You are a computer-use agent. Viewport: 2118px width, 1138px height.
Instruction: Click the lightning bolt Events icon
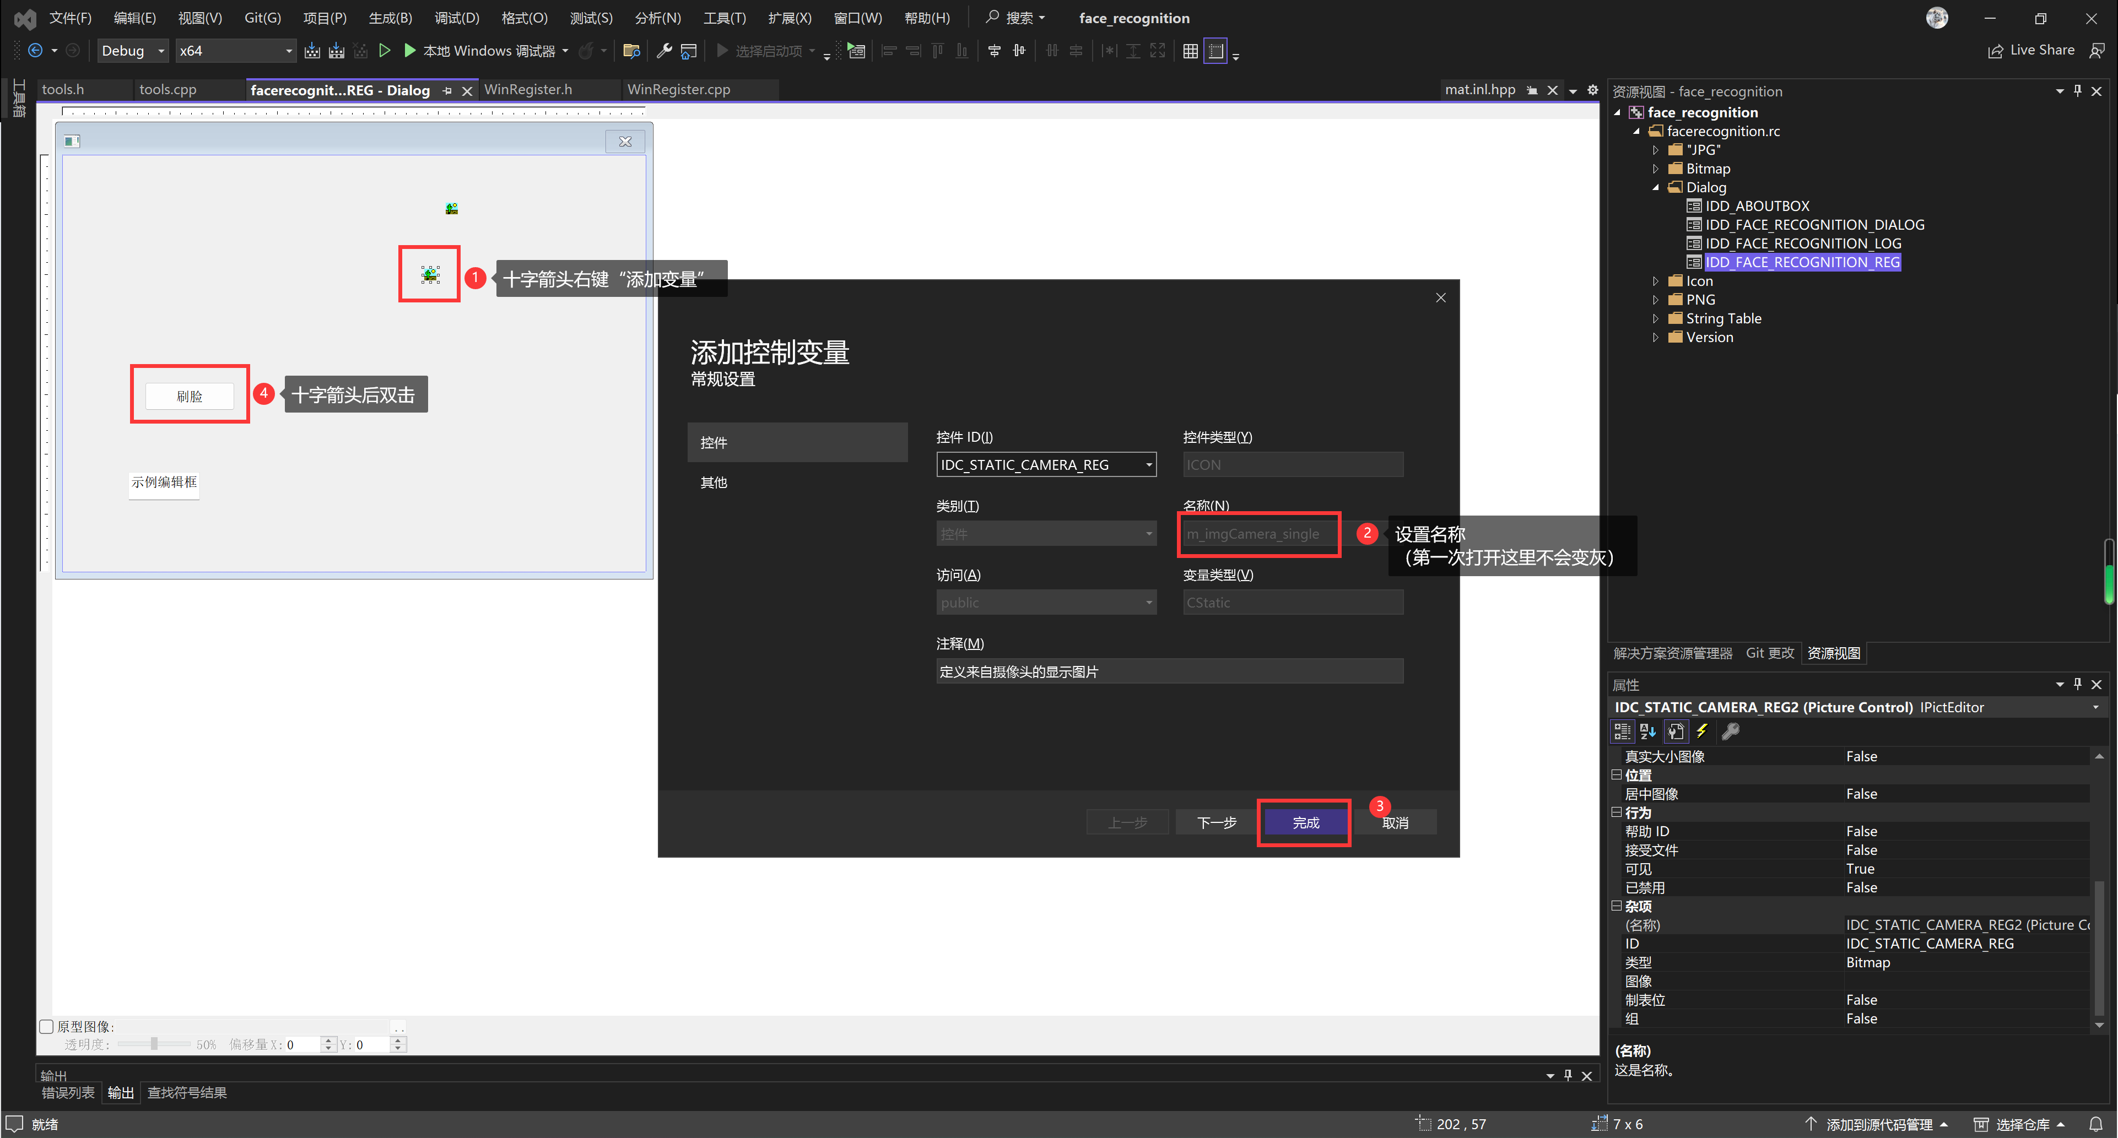pos(1702,731)
